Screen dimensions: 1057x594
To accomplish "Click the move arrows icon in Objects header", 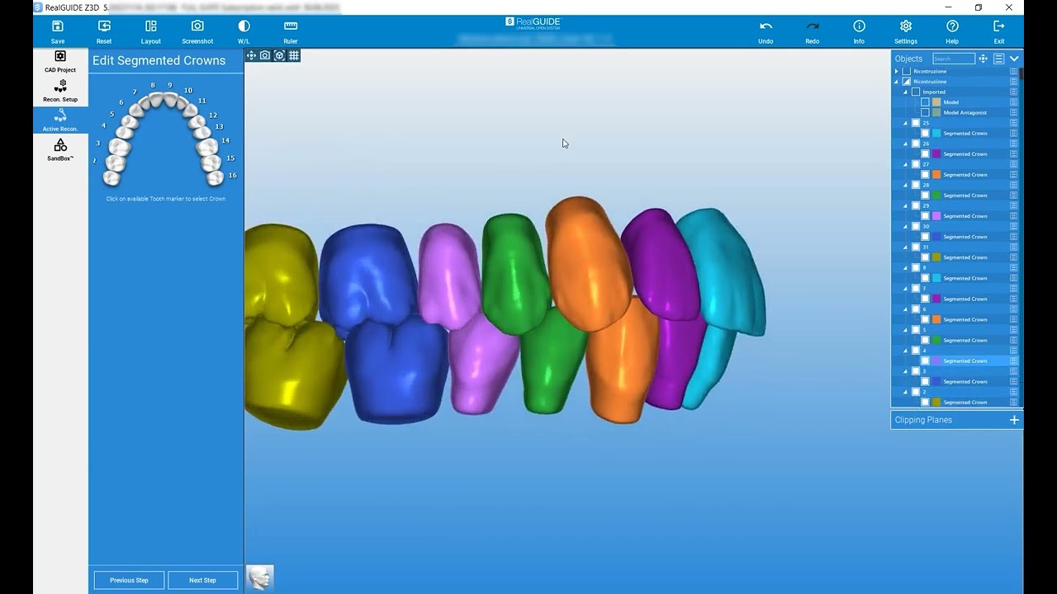I will (983, 59).
